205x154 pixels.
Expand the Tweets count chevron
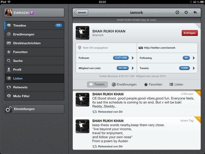coord(194,68)
